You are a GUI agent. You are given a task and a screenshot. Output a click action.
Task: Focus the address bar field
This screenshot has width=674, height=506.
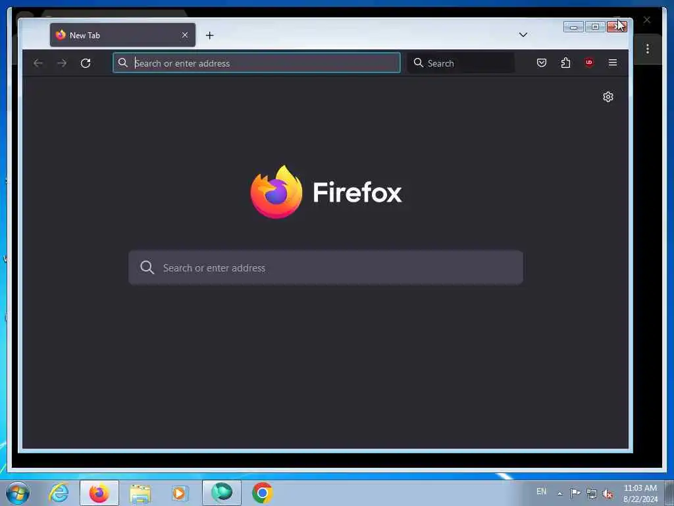click(257, 63)
